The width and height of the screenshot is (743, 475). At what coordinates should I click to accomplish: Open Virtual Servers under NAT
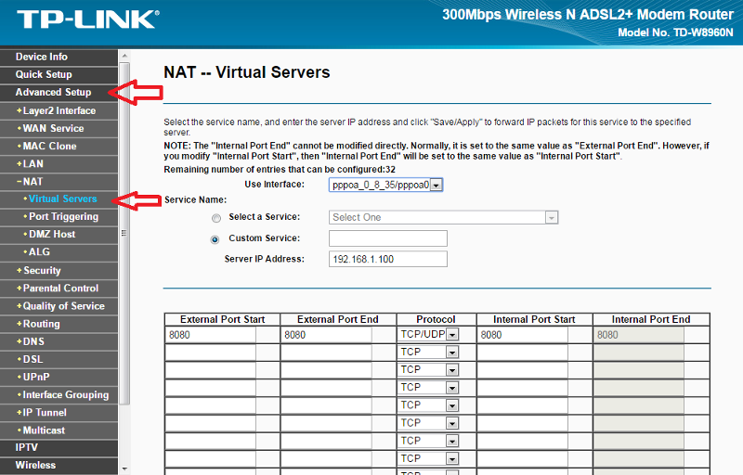62,199
